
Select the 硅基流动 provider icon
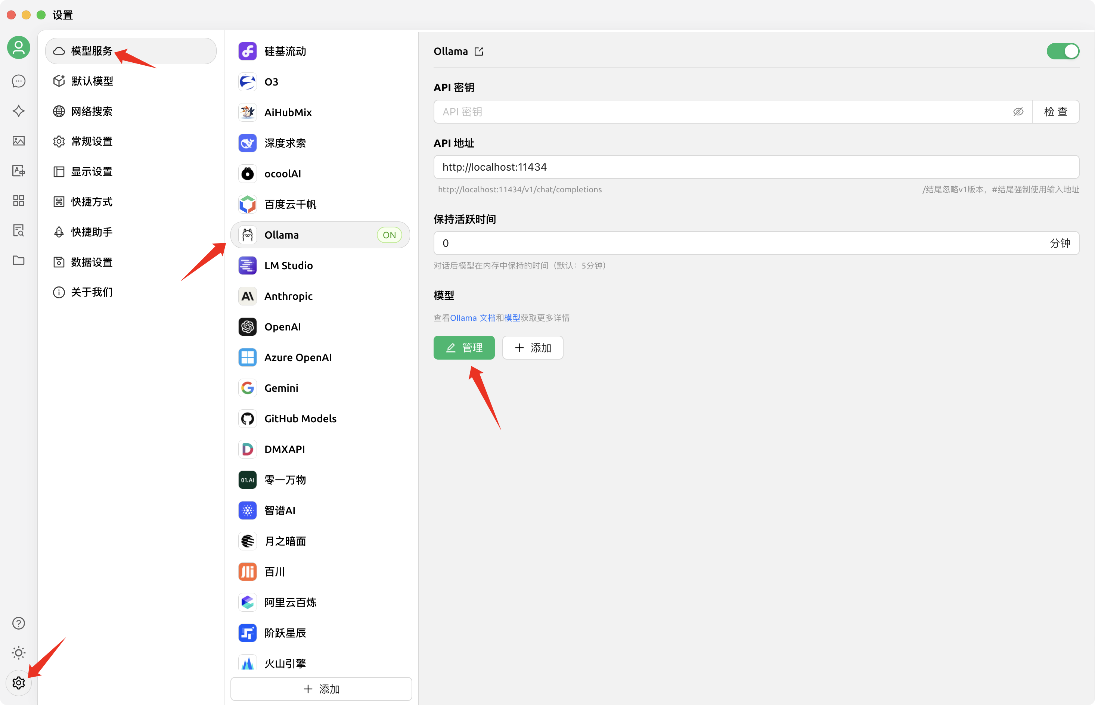[248, 51]
